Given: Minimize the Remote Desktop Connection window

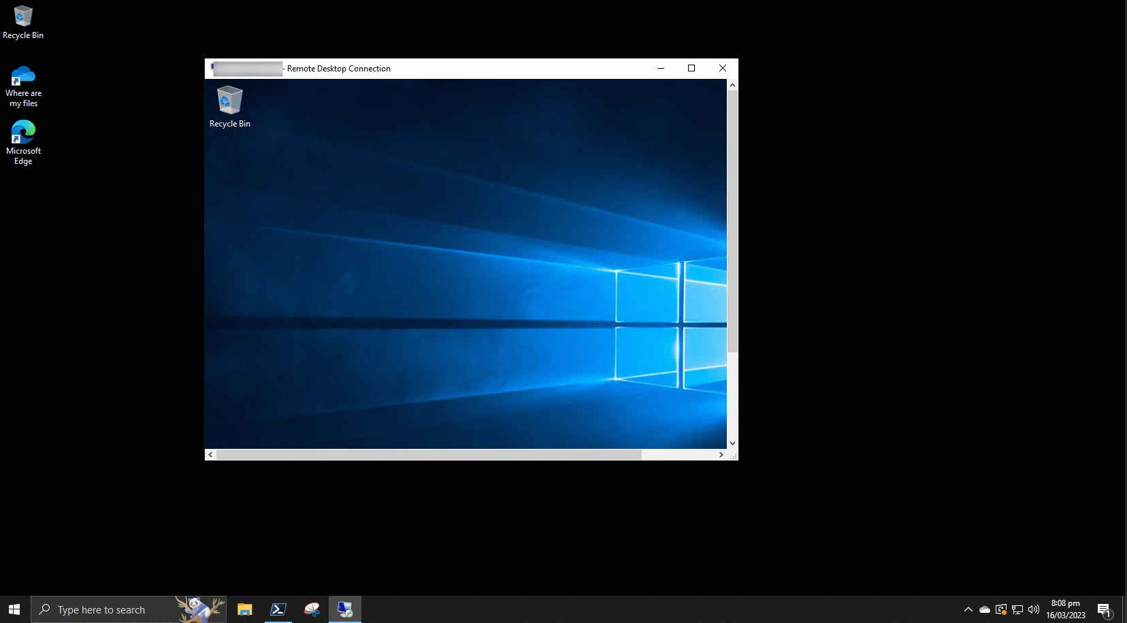Looking at the screenshot, I should point(660,68).
